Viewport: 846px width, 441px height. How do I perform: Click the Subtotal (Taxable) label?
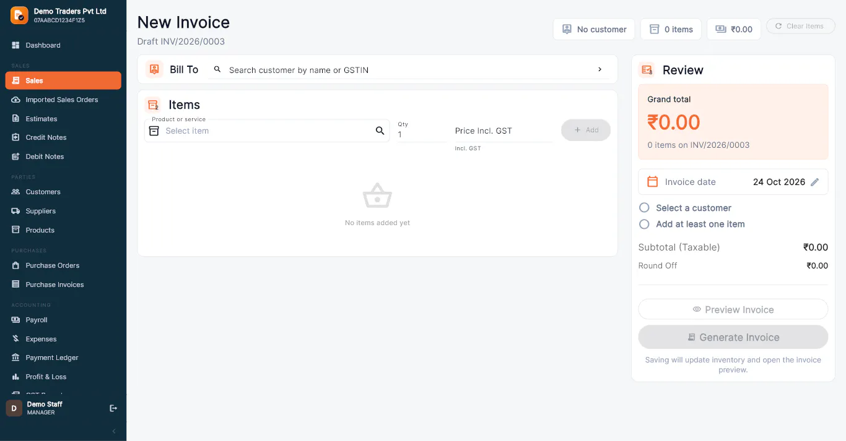click(x=679, y=247)
